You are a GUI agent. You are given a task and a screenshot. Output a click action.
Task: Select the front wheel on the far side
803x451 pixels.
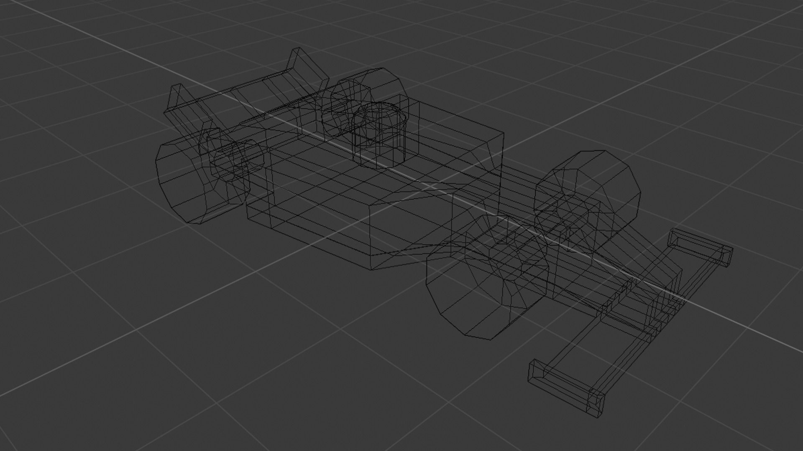point(588,202)
